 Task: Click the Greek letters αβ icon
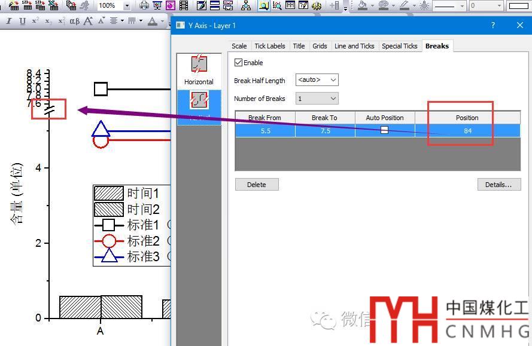click(74, 22)
